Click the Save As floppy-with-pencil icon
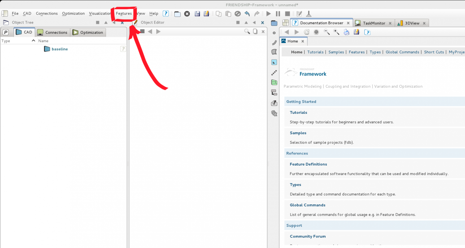 pos(206,14)
